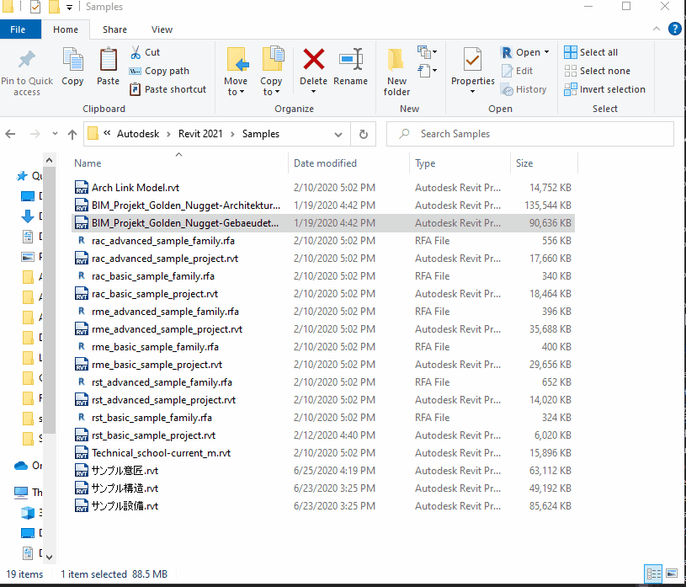Switch to the View ribbon tab

tap(162, 29)
